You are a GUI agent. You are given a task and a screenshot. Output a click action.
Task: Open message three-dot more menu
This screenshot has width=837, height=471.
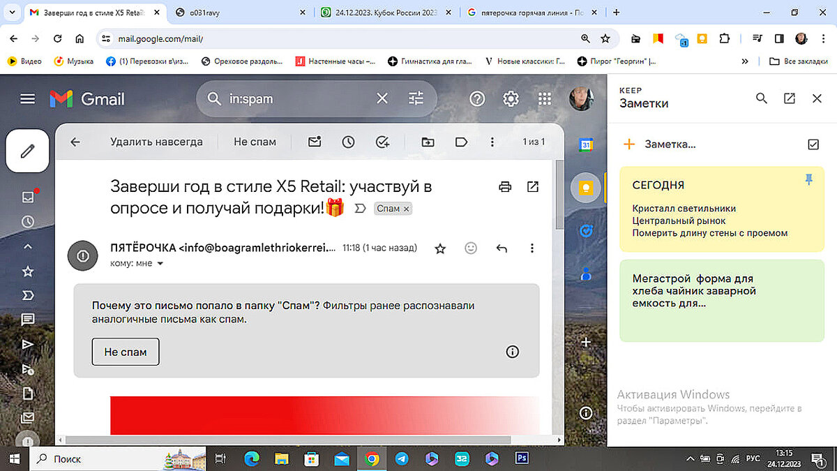coord(532,248)
